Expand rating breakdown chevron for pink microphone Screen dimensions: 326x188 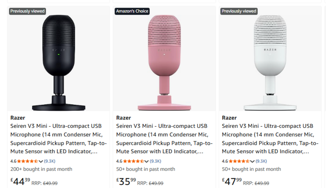pyautogui.click(x=147, y=161)
